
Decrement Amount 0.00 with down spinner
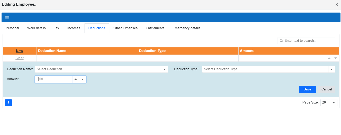(x=82, y=79)
